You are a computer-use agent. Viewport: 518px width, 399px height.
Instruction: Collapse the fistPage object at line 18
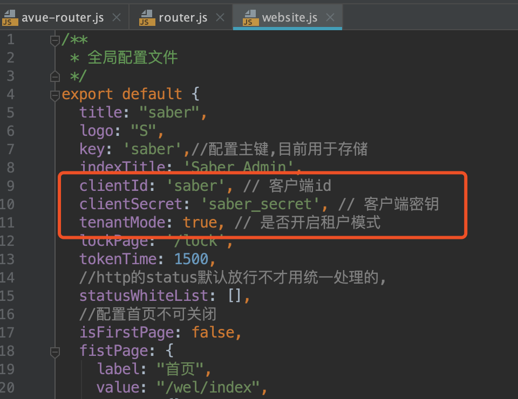(x=54, y=350)
